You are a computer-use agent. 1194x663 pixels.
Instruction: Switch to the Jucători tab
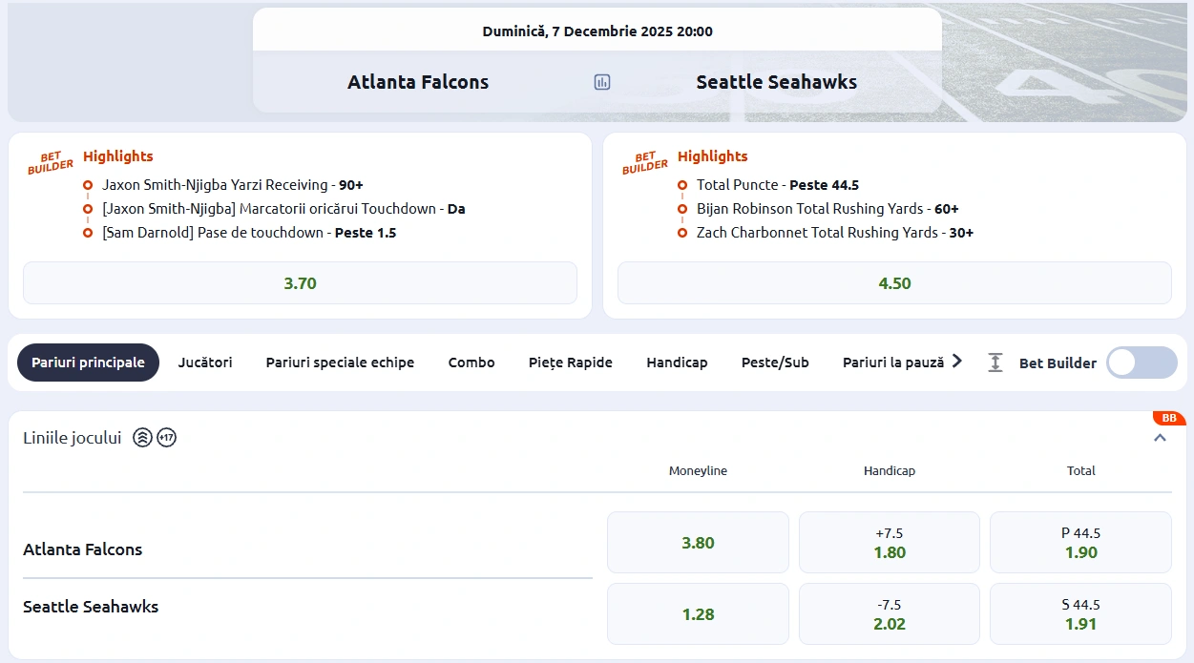(204, 363)
